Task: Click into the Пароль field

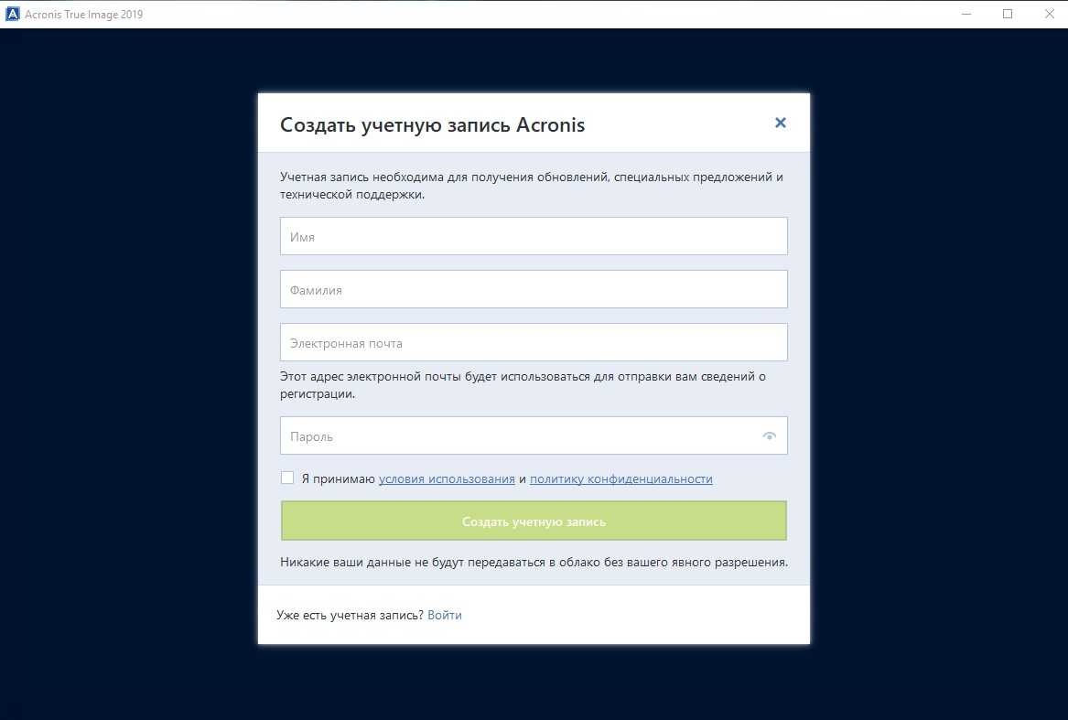Action: [534, 436]
